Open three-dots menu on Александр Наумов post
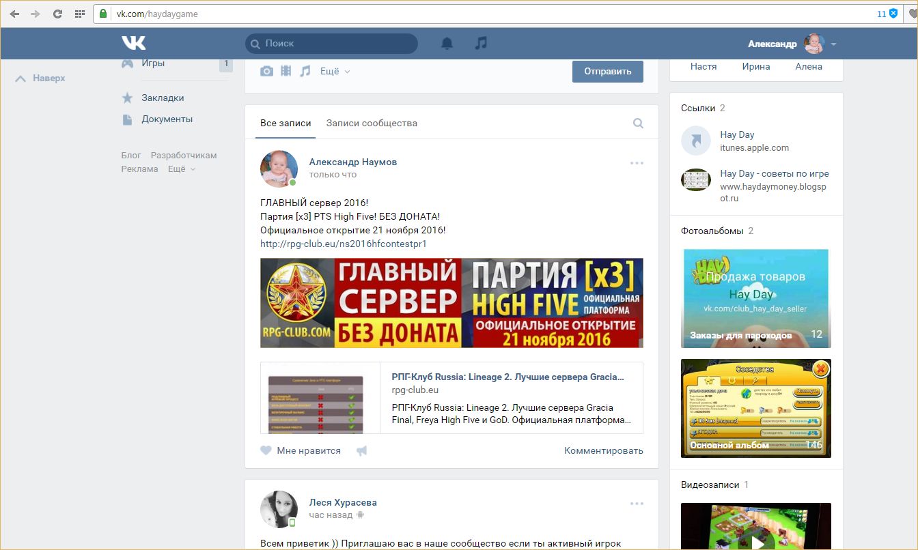Image resolution: width=918 pixels, height=550 pixels. click(637, 163)
